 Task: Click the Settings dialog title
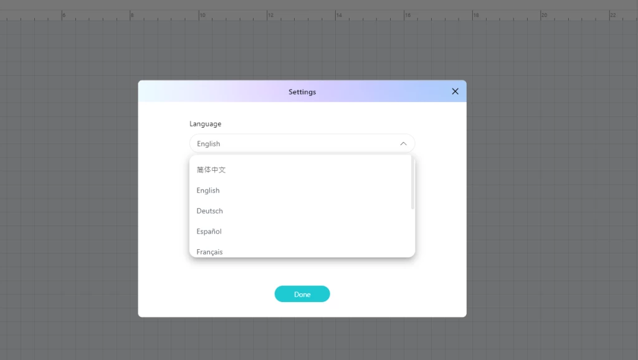pos(302,92)
